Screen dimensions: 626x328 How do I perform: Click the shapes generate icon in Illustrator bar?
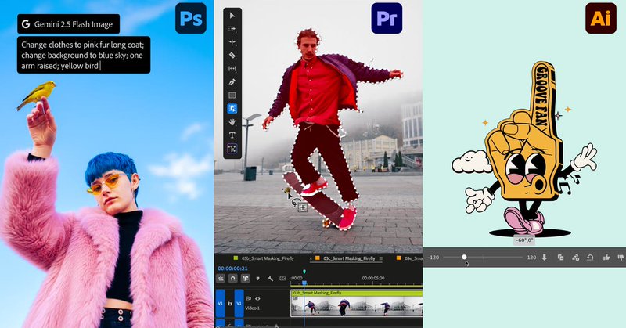pyautogui.click(x=575, y=258)
